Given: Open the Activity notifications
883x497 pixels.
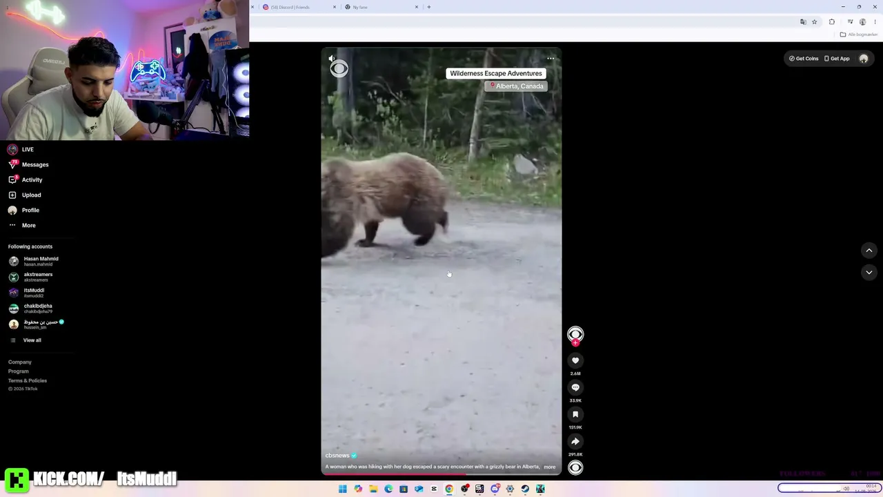Looking at the screenshot, I should coord(26,179).
